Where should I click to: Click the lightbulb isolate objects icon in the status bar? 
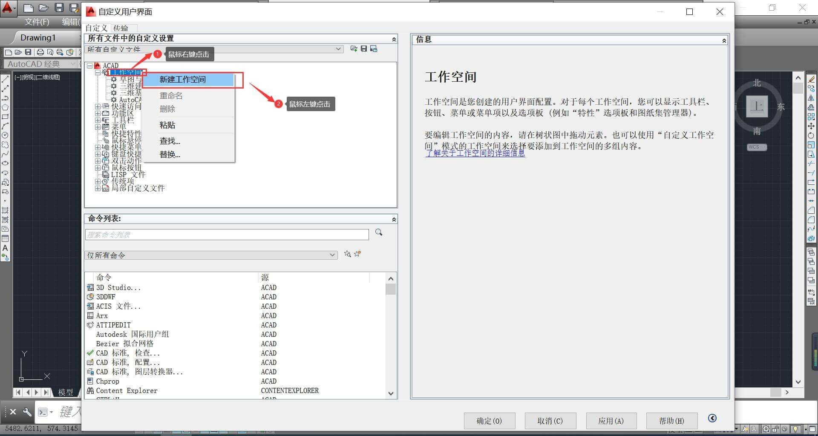click(x=795, y=429)
